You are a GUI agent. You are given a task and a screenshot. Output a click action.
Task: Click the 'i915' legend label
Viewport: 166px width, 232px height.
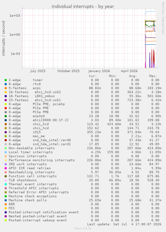pyautogui.click(x=37, y=132)
